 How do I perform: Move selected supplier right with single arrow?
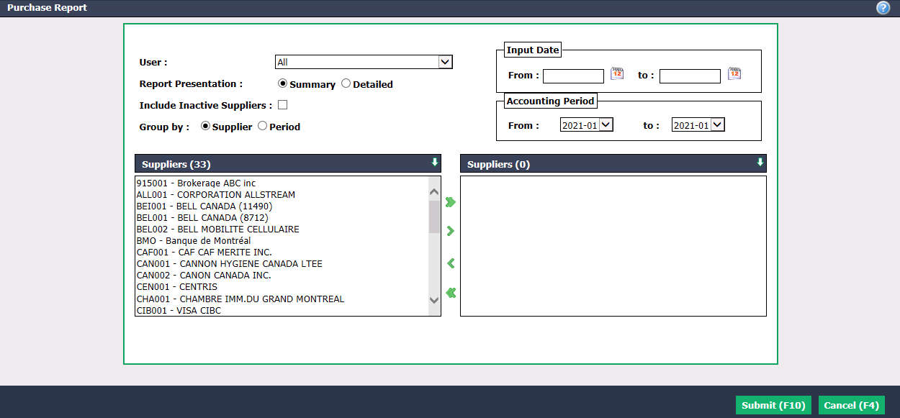pos(451,231)
